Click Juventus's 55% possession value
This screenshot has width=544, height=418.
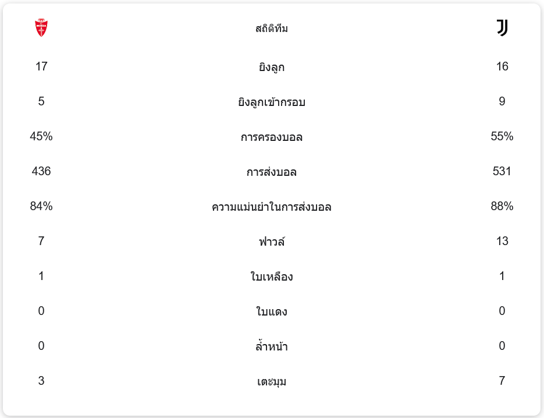click(502, 136)
